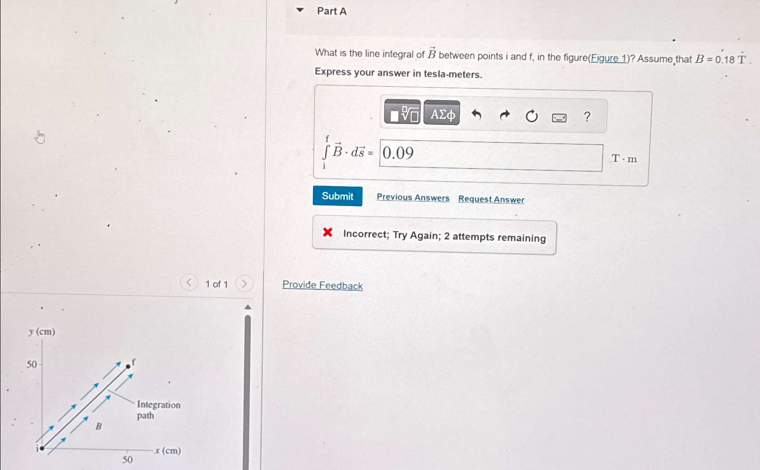View Previous Answers
The height and width of the screenshot is (470, 760).
413,197
